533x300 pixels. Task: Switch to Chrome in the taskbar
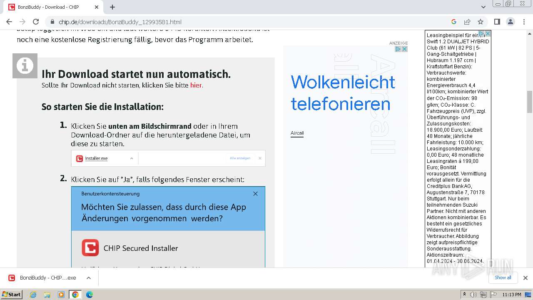[75, 295]
